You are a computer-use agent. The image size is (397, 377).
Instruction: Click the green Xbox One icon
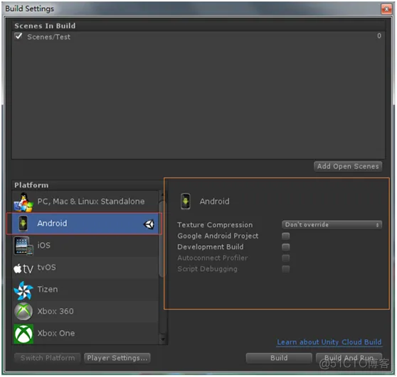pyautogui.click(x=23, y=334)
